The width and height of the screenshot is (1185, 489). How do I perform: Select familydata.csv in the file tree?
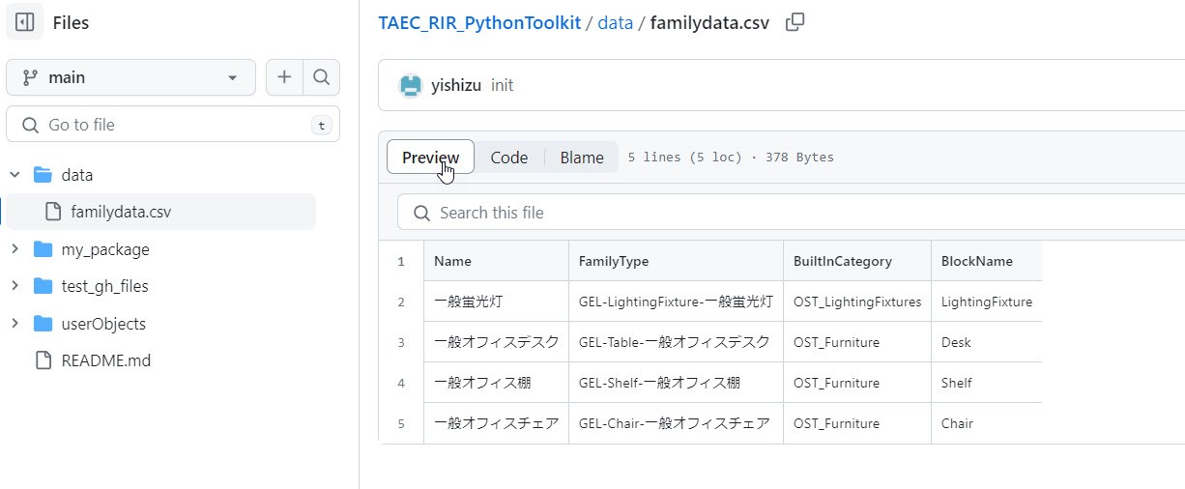click(121, 212)
